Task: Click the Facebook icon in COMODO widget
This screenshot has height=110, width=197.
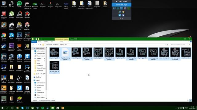Action: (123, 15)
